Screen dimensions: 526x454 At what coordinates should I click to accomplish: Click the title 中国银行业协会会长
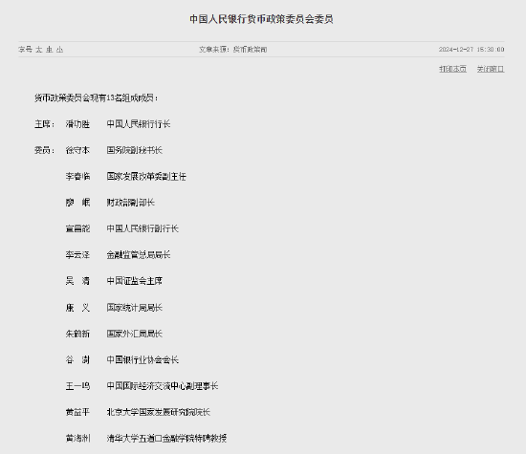[x=142, y=359]
